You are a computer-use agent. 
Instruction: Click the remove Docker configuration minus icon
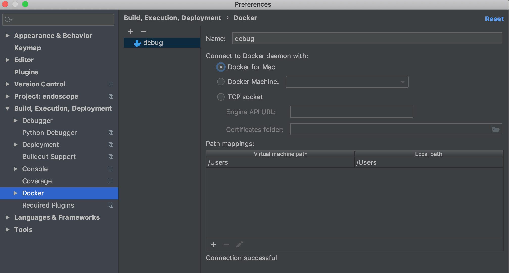click(x=143, y=32)
